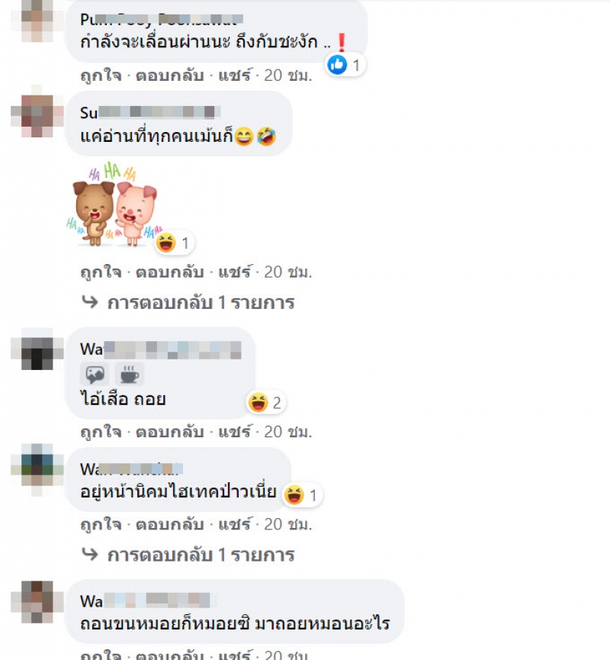This screenshot has width=610, height=660.
Task: Click ถูกใจ (like) on the first comment
Action: coord(101,76)
